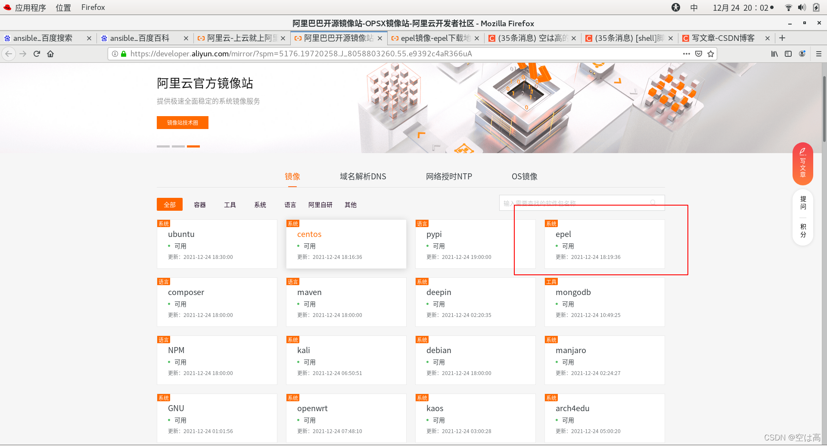The image size is (827, 446).
Task: Close the ansible_百度搜索 tab
Action: point(89,38)
